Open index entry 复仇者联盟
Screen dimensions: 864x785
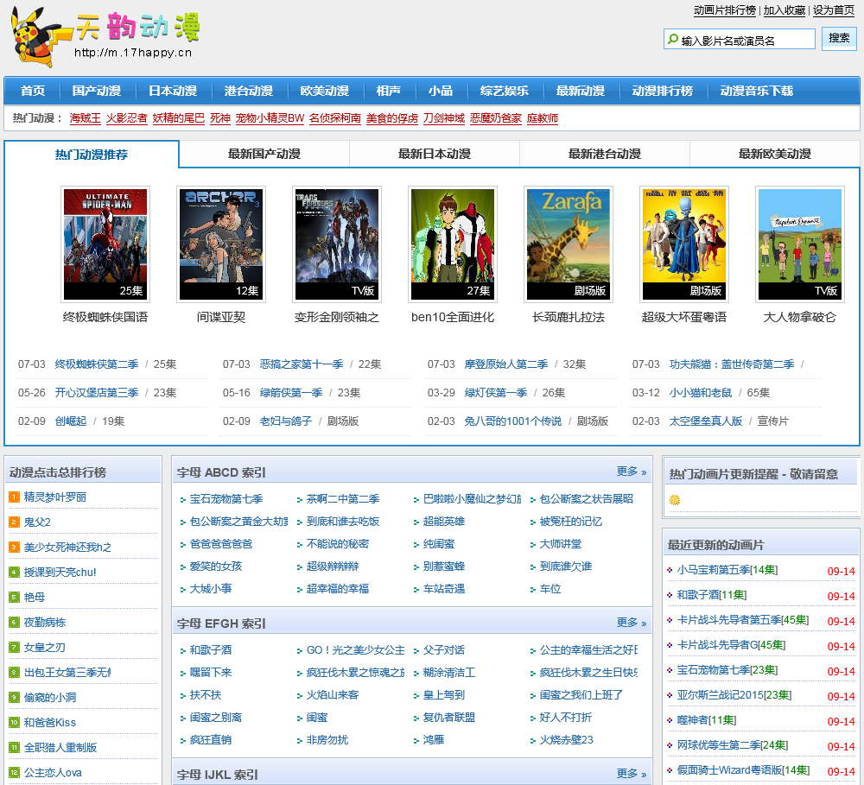448,718
